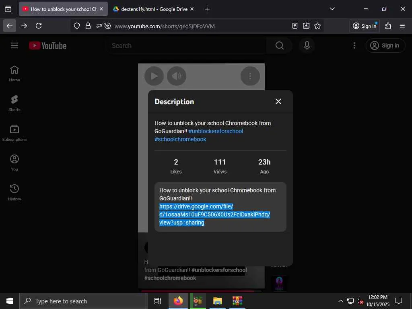This screenshot has width=412, height=309.
Task: Switch to Firefox on the taskbar
Action: tap(178, 301)
